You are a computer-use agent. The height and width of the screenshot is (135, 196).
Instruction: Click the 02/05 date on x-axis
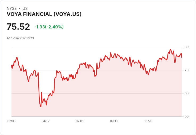pos(11,121)
